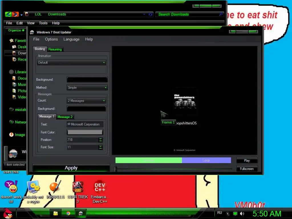
Task: Open the Tools menu in the Downloads window
Action: [x=43, y=23]
